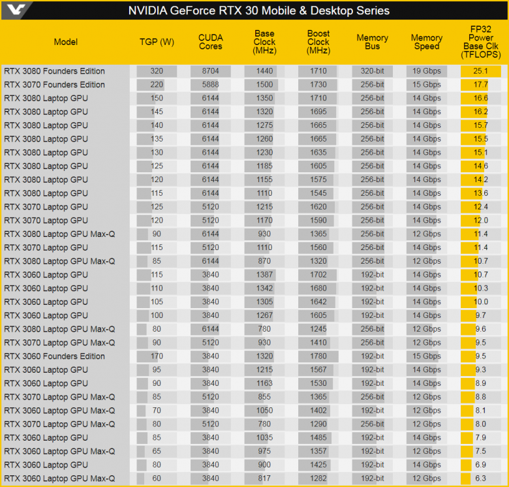Click the 6.9 TFLOPS bar value

coord(481,465)
